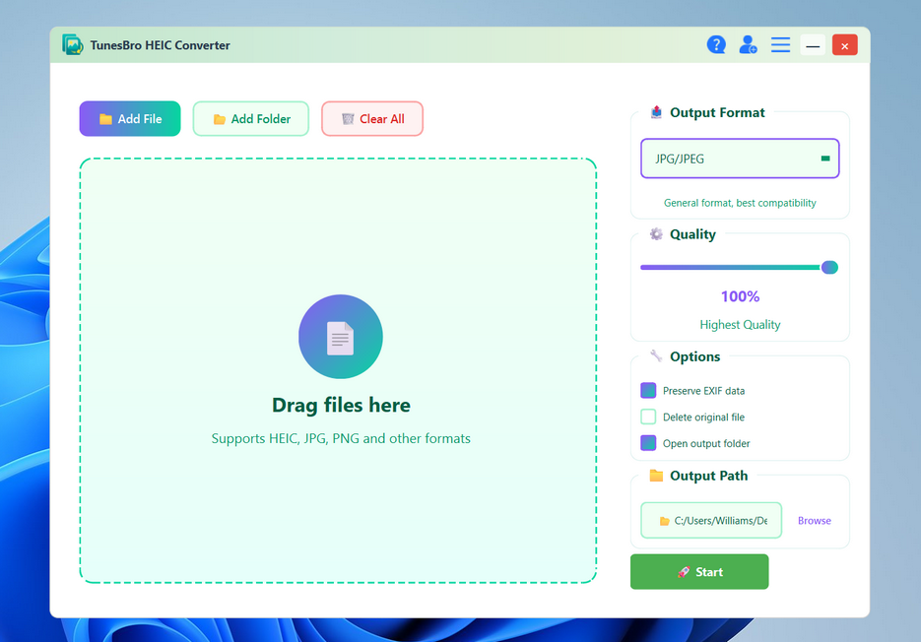Open the user account icon

[x=748, y=44]
